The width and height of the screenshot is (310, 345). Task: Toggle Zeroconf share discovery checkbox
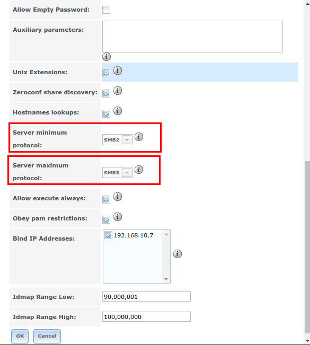tap(107, 93)
